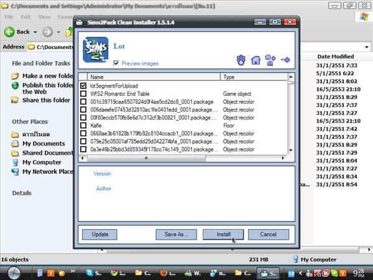Click the paw print pets icon
Image resolution: width=373 pixels, height=280 pixels.
pyautogui.click(x=241, y=60)
